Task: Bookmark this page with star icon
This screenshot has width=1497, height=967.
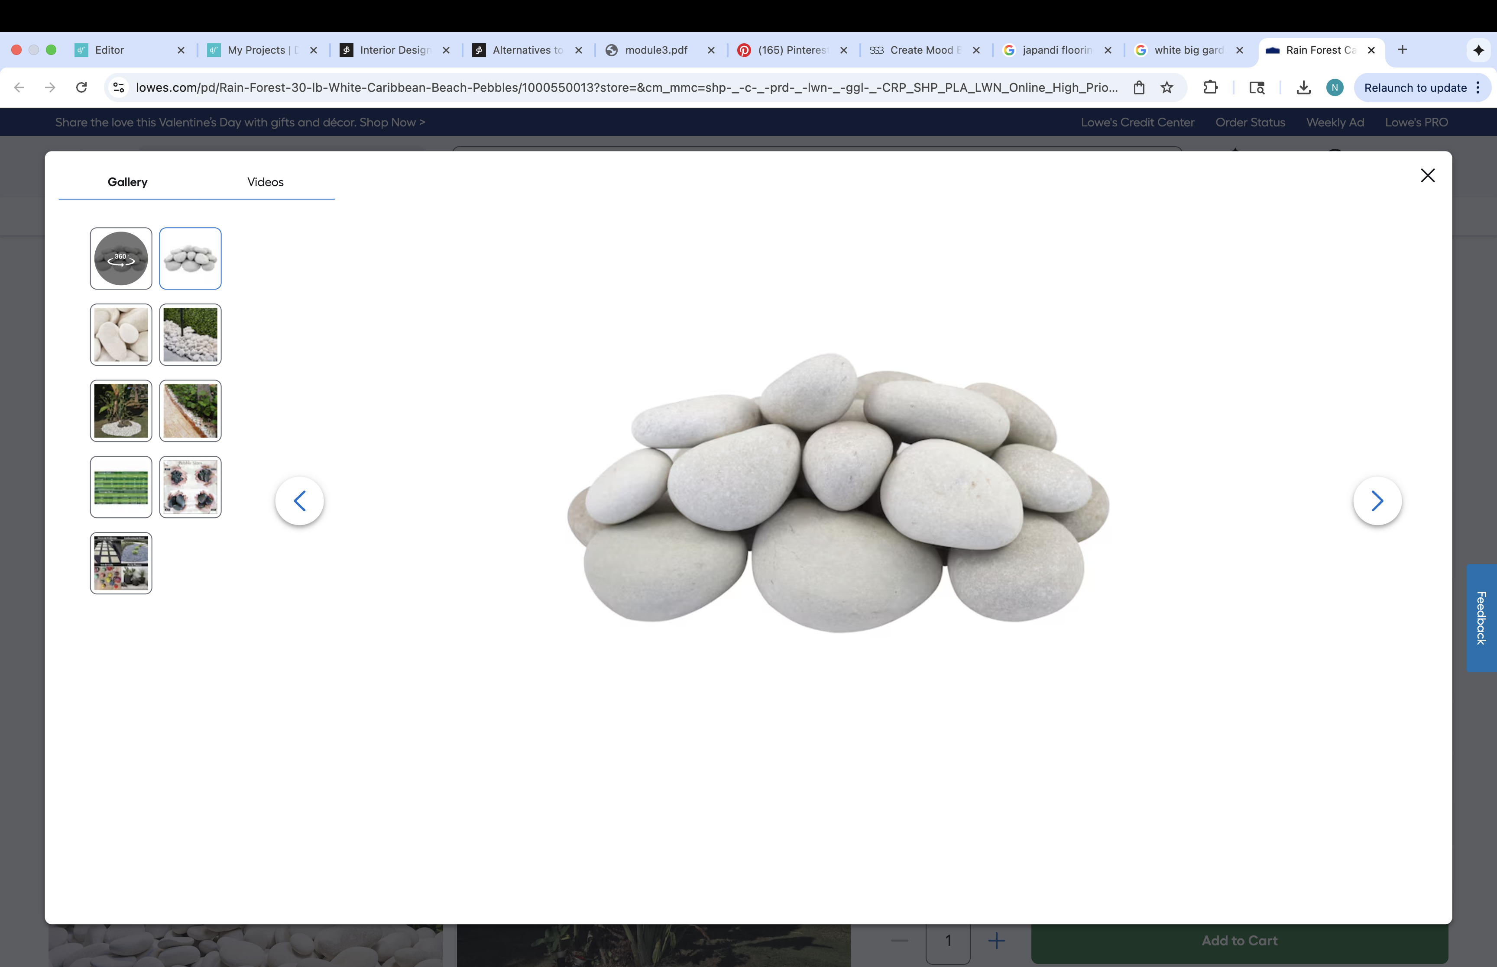Action: click(1166, 87)
